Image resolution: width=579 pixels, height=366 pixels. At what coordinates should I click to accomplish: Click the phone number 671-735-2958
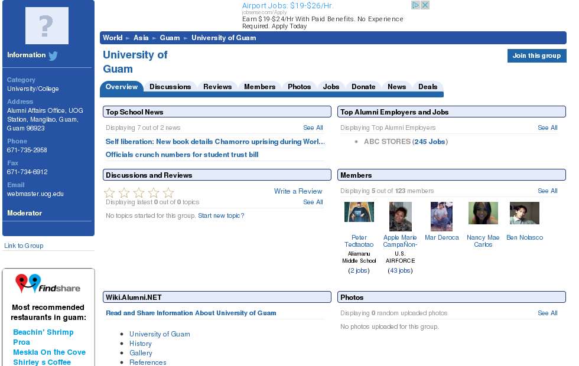tap(27, 150)
